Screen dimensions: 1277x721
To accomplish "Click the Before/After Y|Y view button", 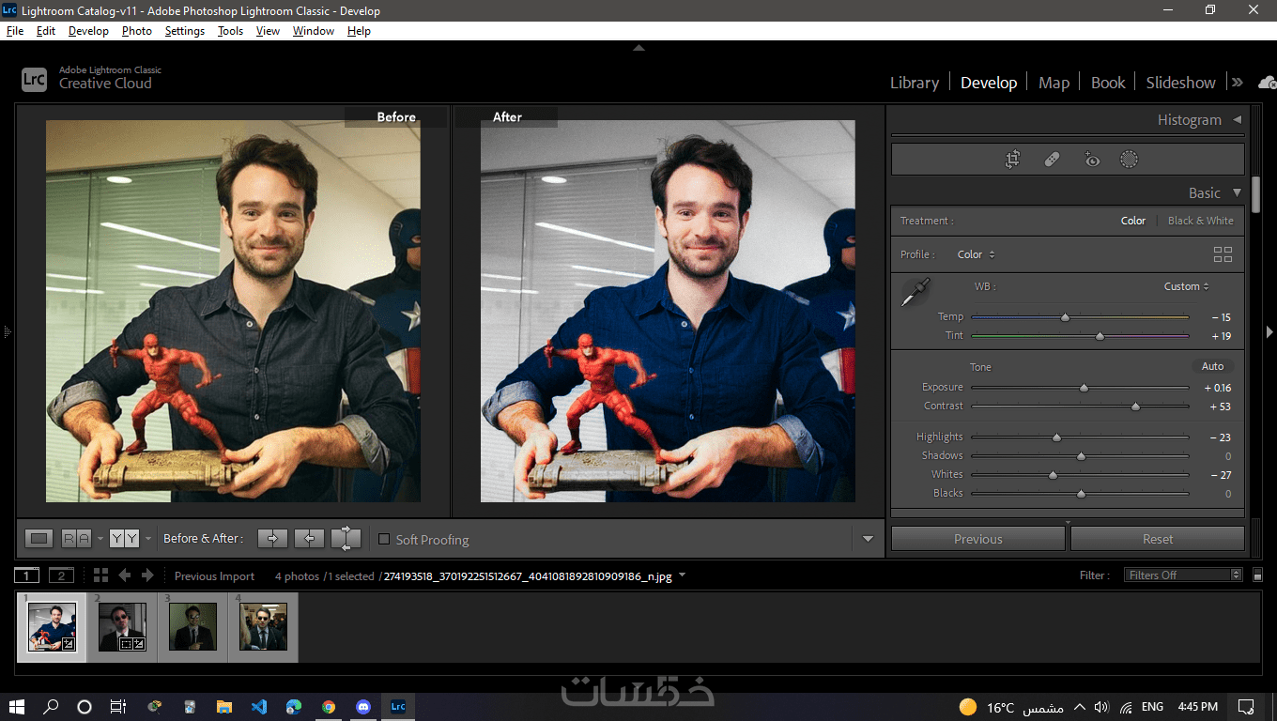I will (x=124, y=538).
